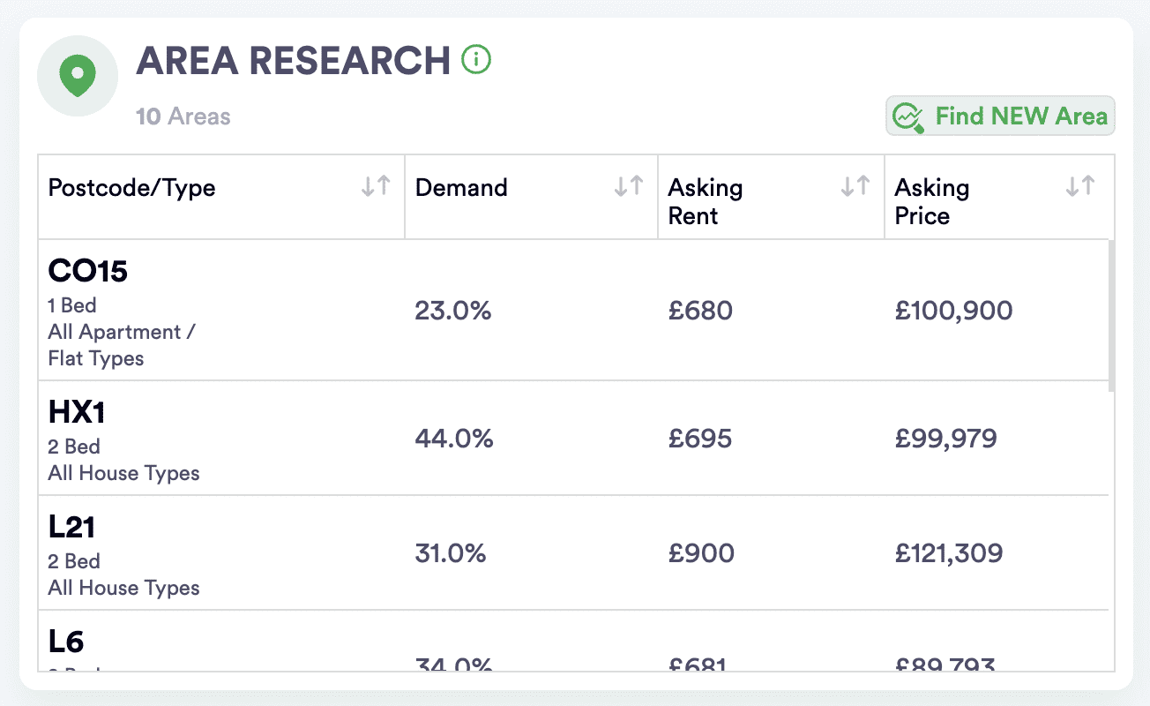Sort by Asking Price arrows icon

tap(1080, 186)
